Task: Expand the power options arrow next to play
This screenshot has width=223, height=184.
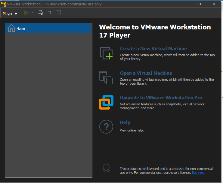Action: pyautogui.click(x=33, y=13)
